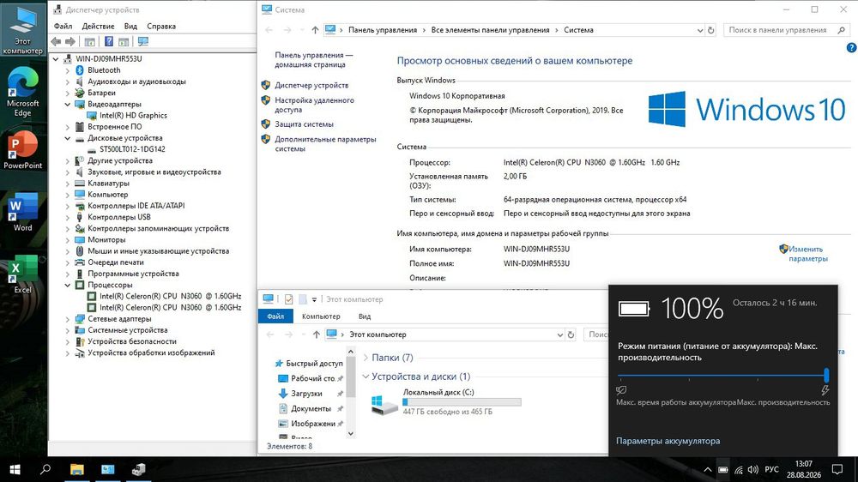Open the Explorer address bar dropdown arrow

tap(559, 334)
